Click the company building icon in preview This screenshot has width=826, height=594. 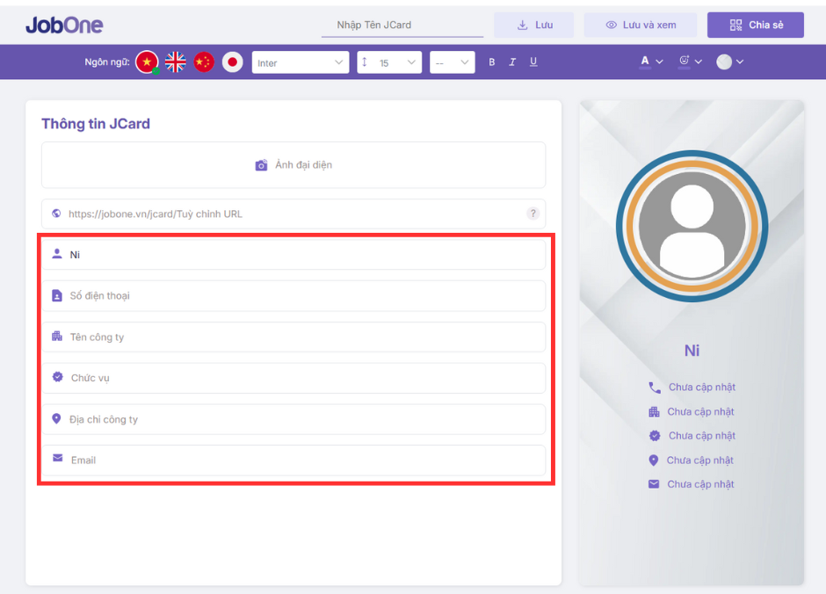(x=654, y=412)
